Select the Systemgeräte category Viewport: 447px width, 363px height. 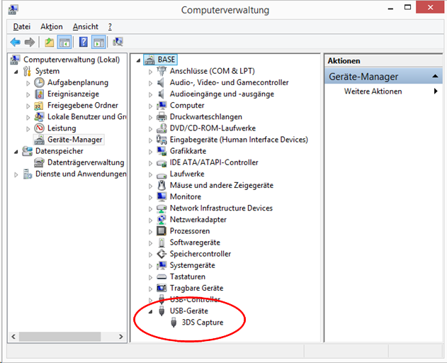coord(193,265)
